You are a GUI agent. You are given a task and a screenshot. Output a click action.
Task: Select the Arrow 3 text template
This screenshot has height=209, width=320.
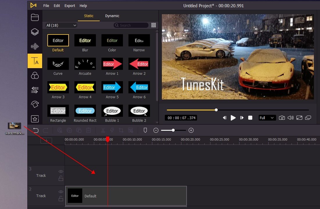pyautogui.click(x=58, y=90)
